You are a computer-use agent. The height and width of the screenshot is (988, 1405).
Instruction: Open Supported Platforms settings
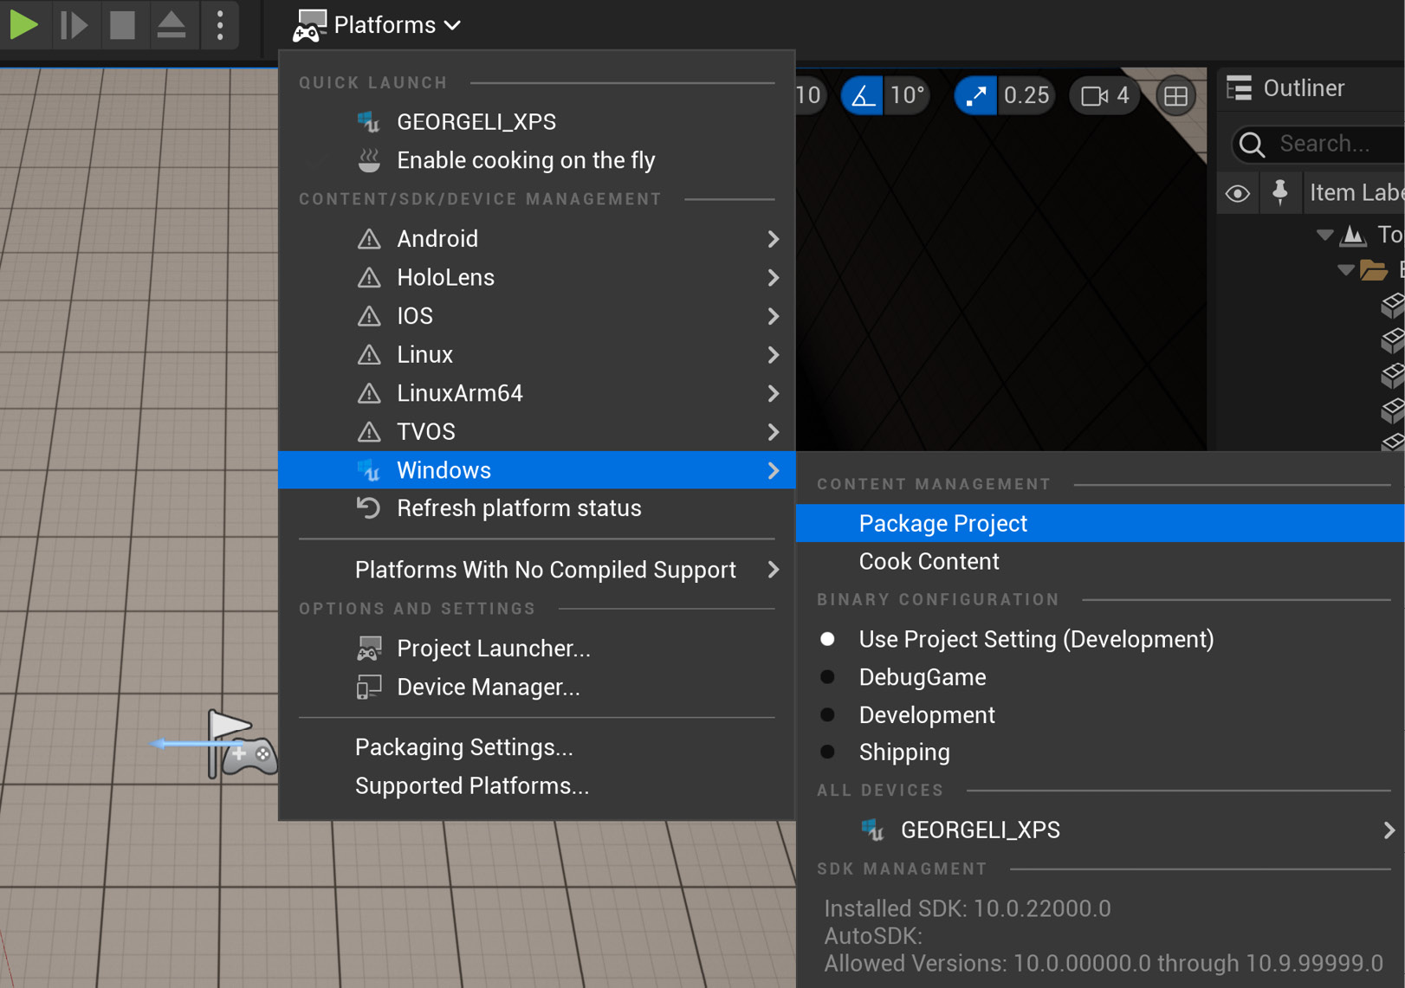[536, 785]
